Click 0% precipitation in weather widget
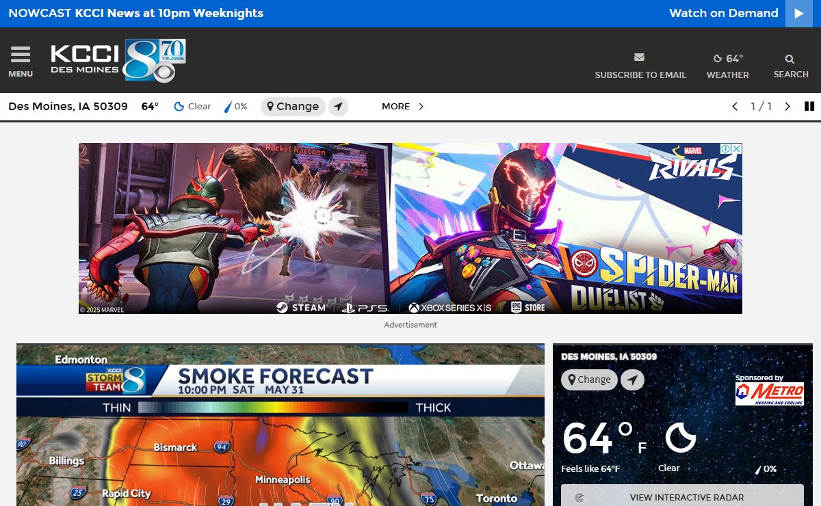The height and width of the screenshot is (506, 821). 766,469
